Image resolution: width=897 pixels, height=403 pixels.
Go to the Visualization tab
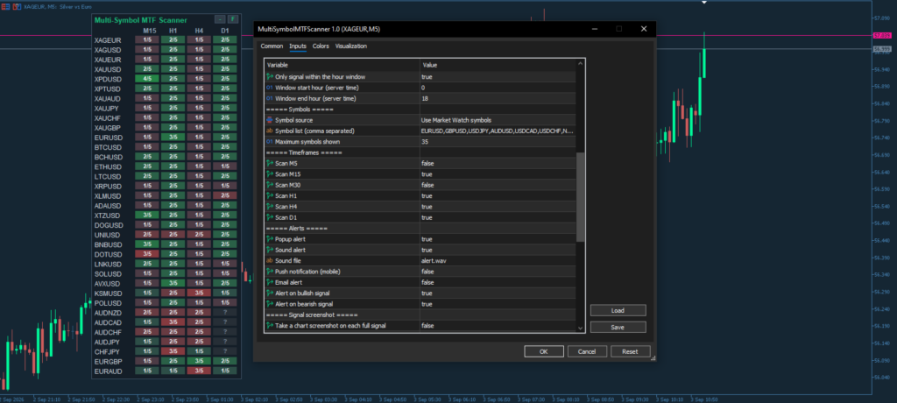(x=351, y=46)
